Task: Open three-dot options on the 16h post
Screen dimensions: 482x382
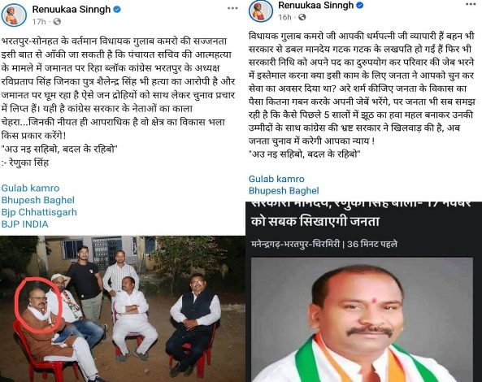Action: [471, 4]
